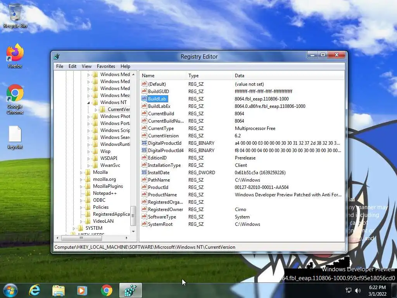The image size is (397, 298).
Task: Expand the Wisp key node
Action: 88,152
